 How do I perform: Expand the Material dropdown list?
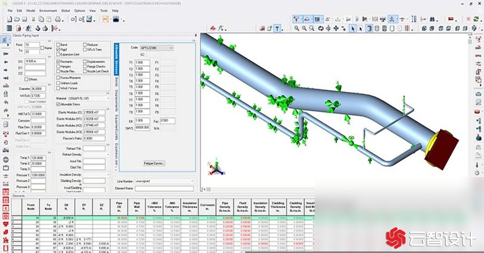pos(108,98)
